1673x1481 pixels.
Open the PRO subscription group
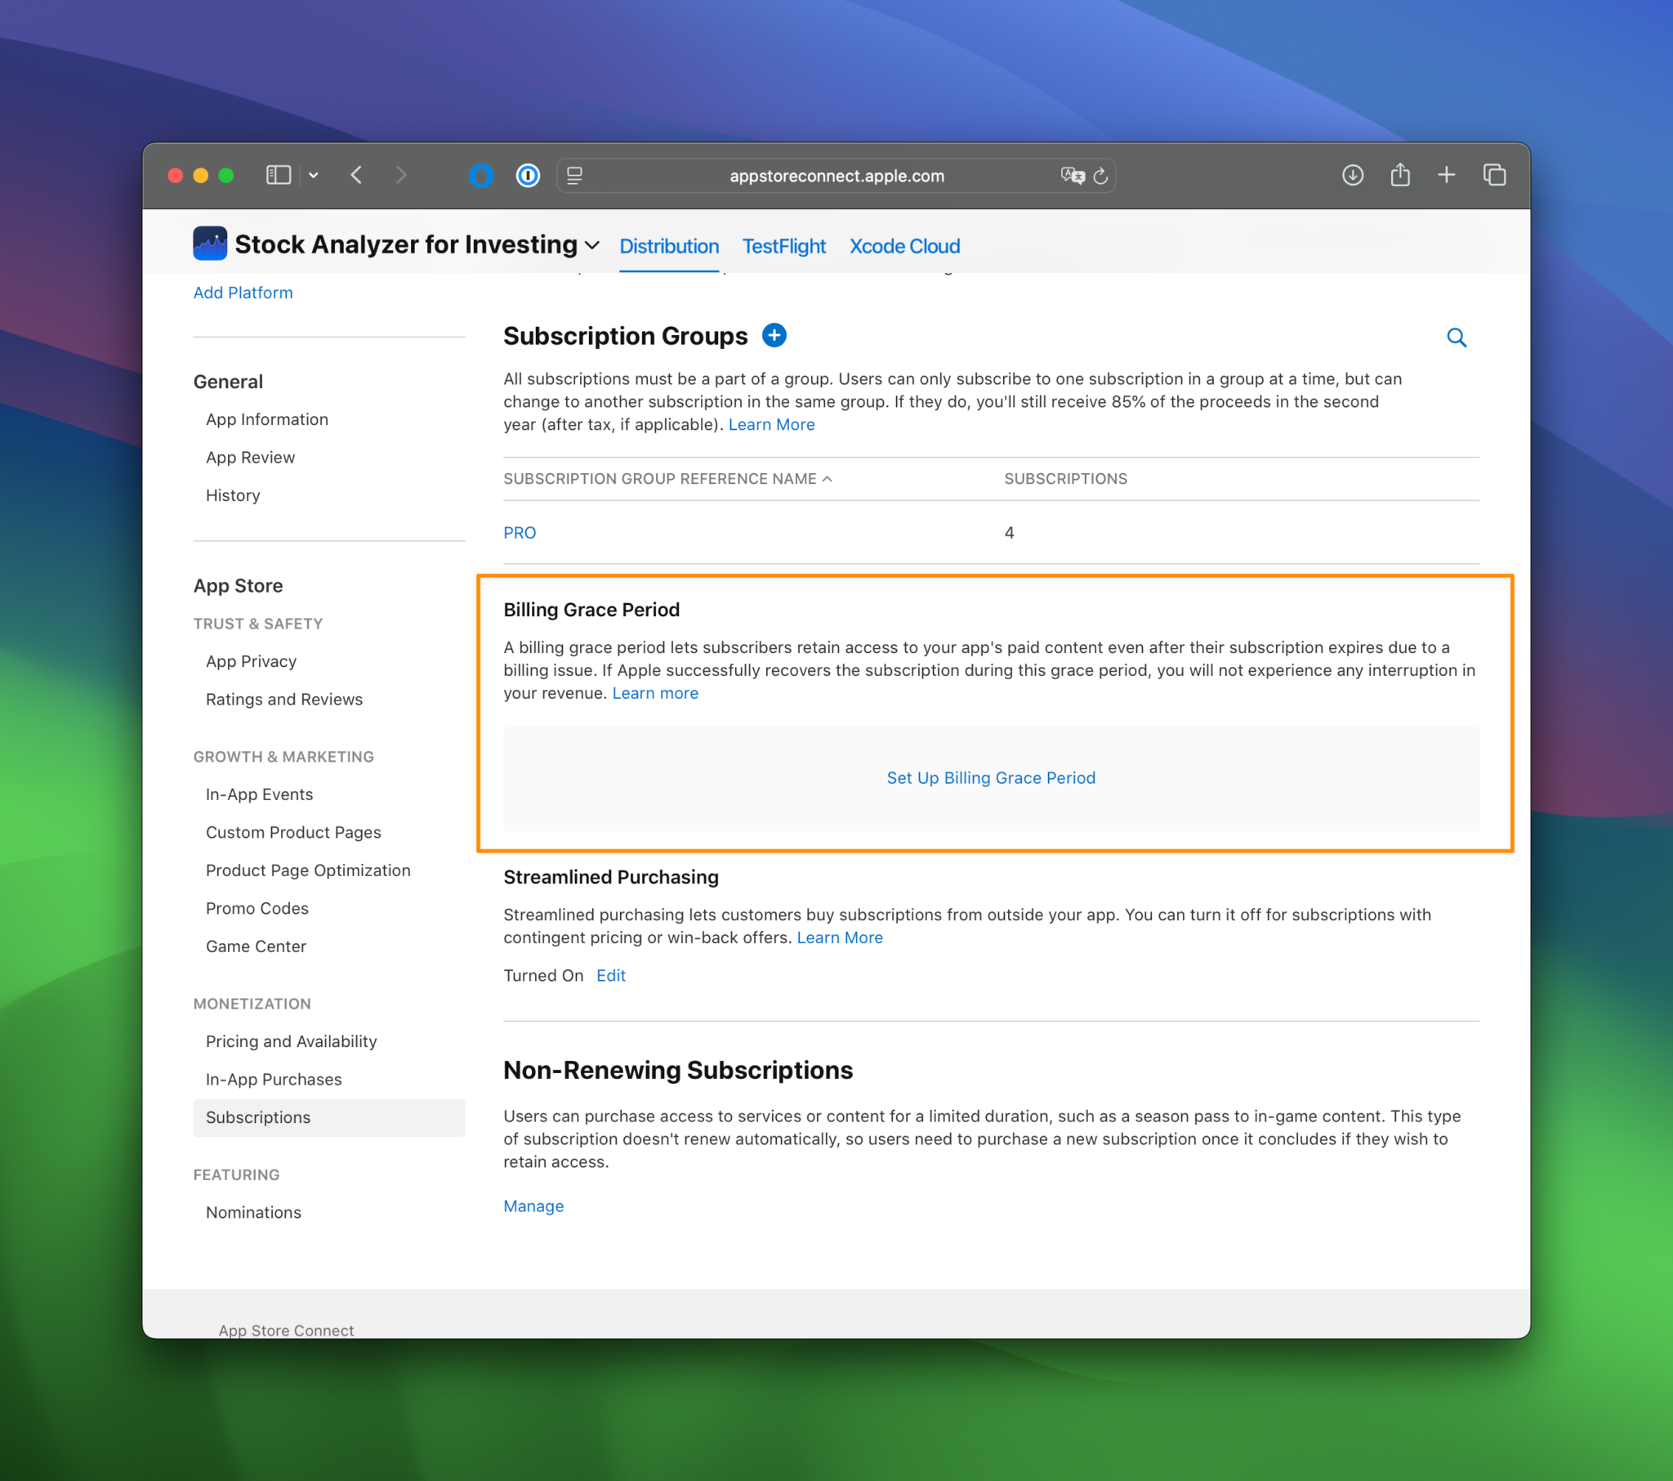(519, 532)
